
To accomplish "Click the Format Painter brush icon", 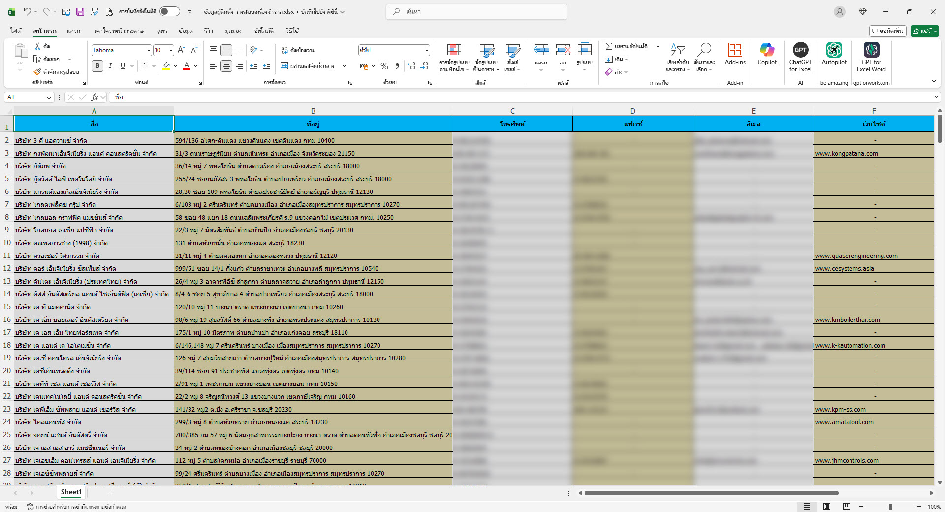I will click(37, 72).
